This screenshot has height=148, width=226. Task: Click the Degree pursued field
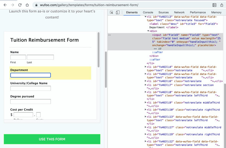coord(31,101)
